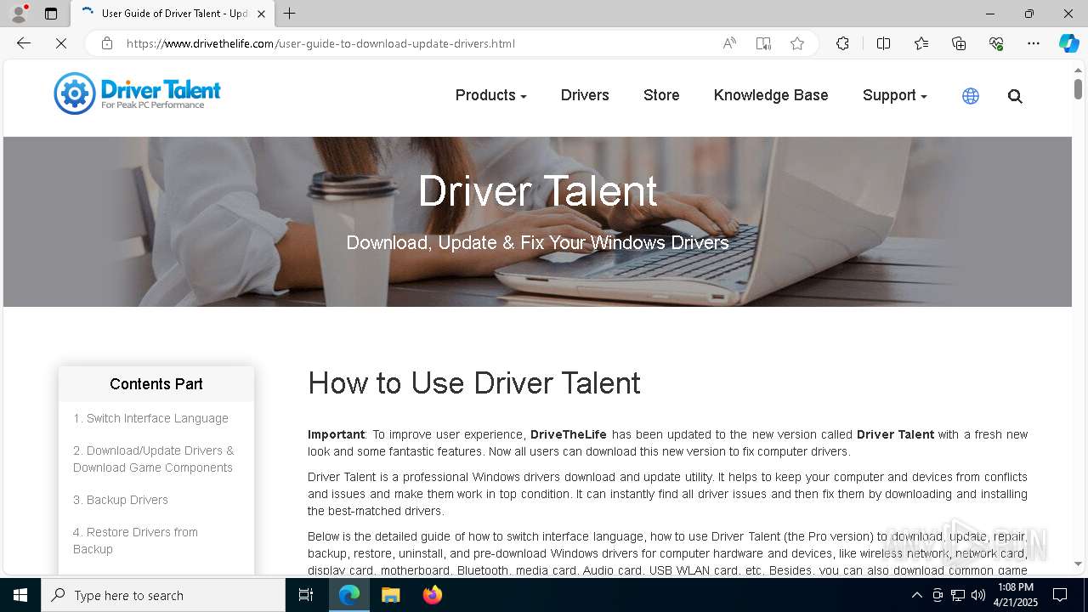Open Browser essentials

(996, 43)
